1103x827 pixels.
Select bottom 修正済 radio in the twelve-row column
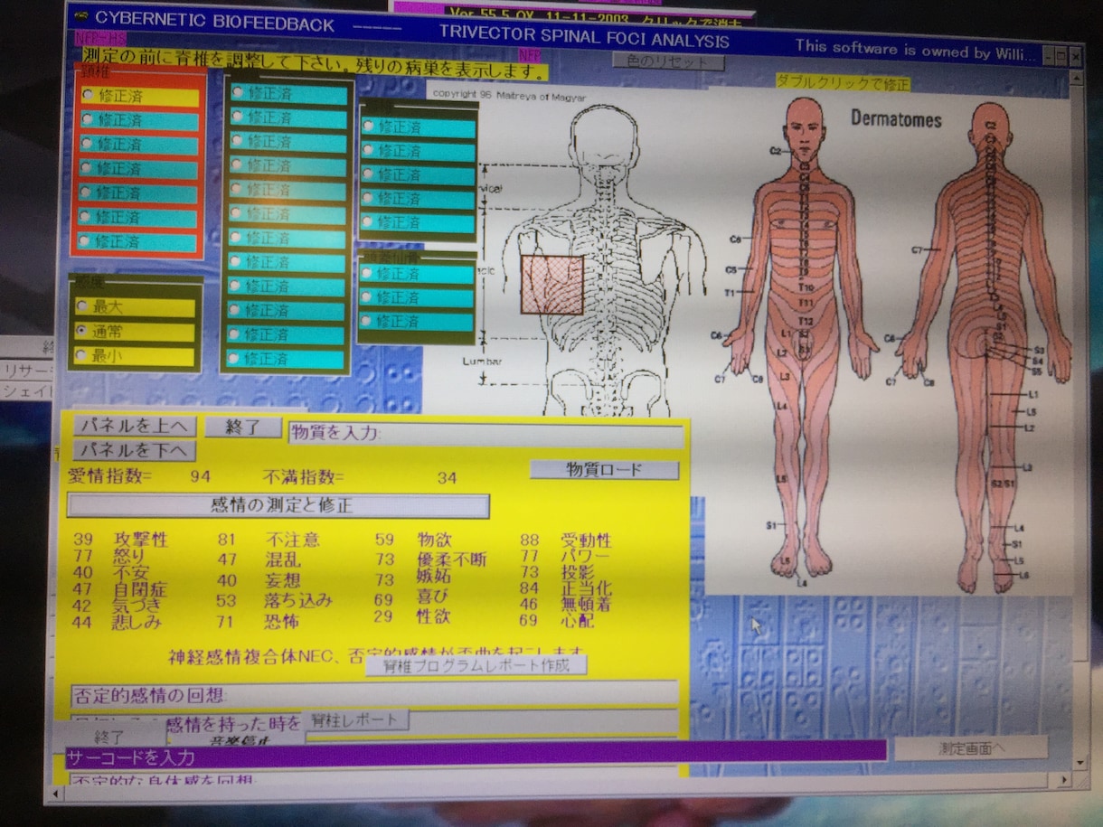coord(233,359)
